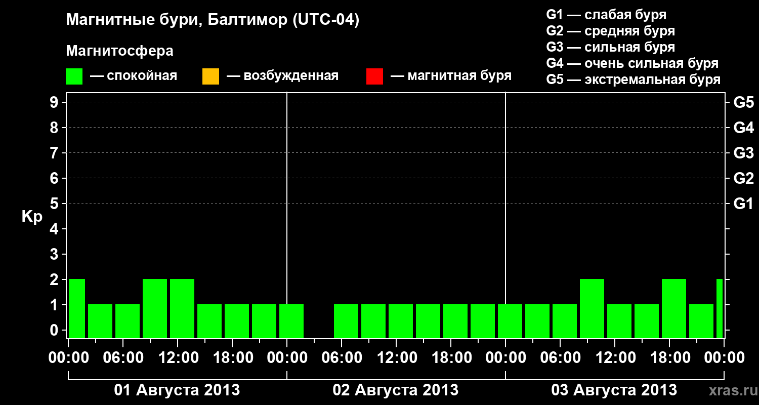Click the narrow Kp 2 bar starting 01 Августа
The height and width of the screenshot is (405, 759).
click(77, 308)
